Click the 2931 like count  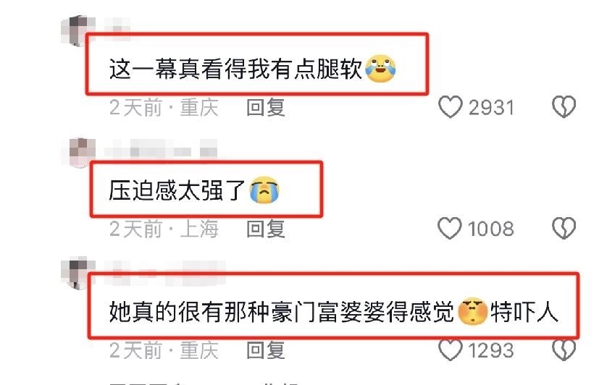[491, 108]
